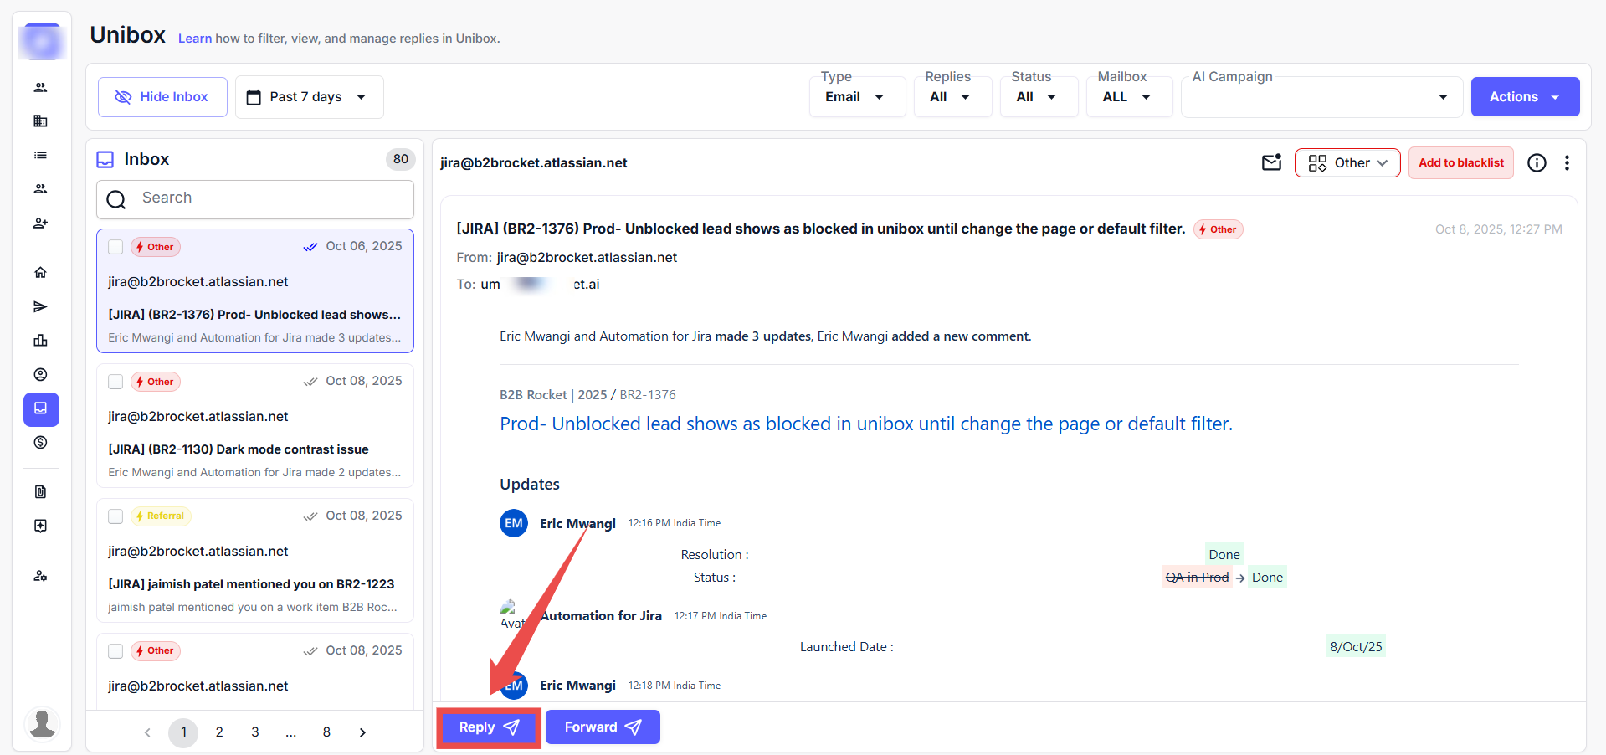Click the dollar sign billing icon
This screenshot has width=1606, height=755.
click(40, 443)
